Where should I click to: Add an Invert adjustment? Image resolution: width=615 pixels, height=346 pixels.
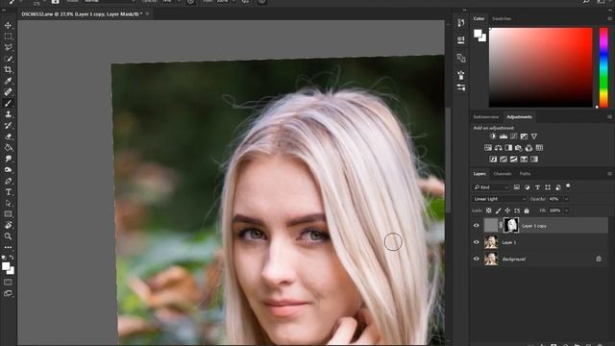(x=493, y=159)
